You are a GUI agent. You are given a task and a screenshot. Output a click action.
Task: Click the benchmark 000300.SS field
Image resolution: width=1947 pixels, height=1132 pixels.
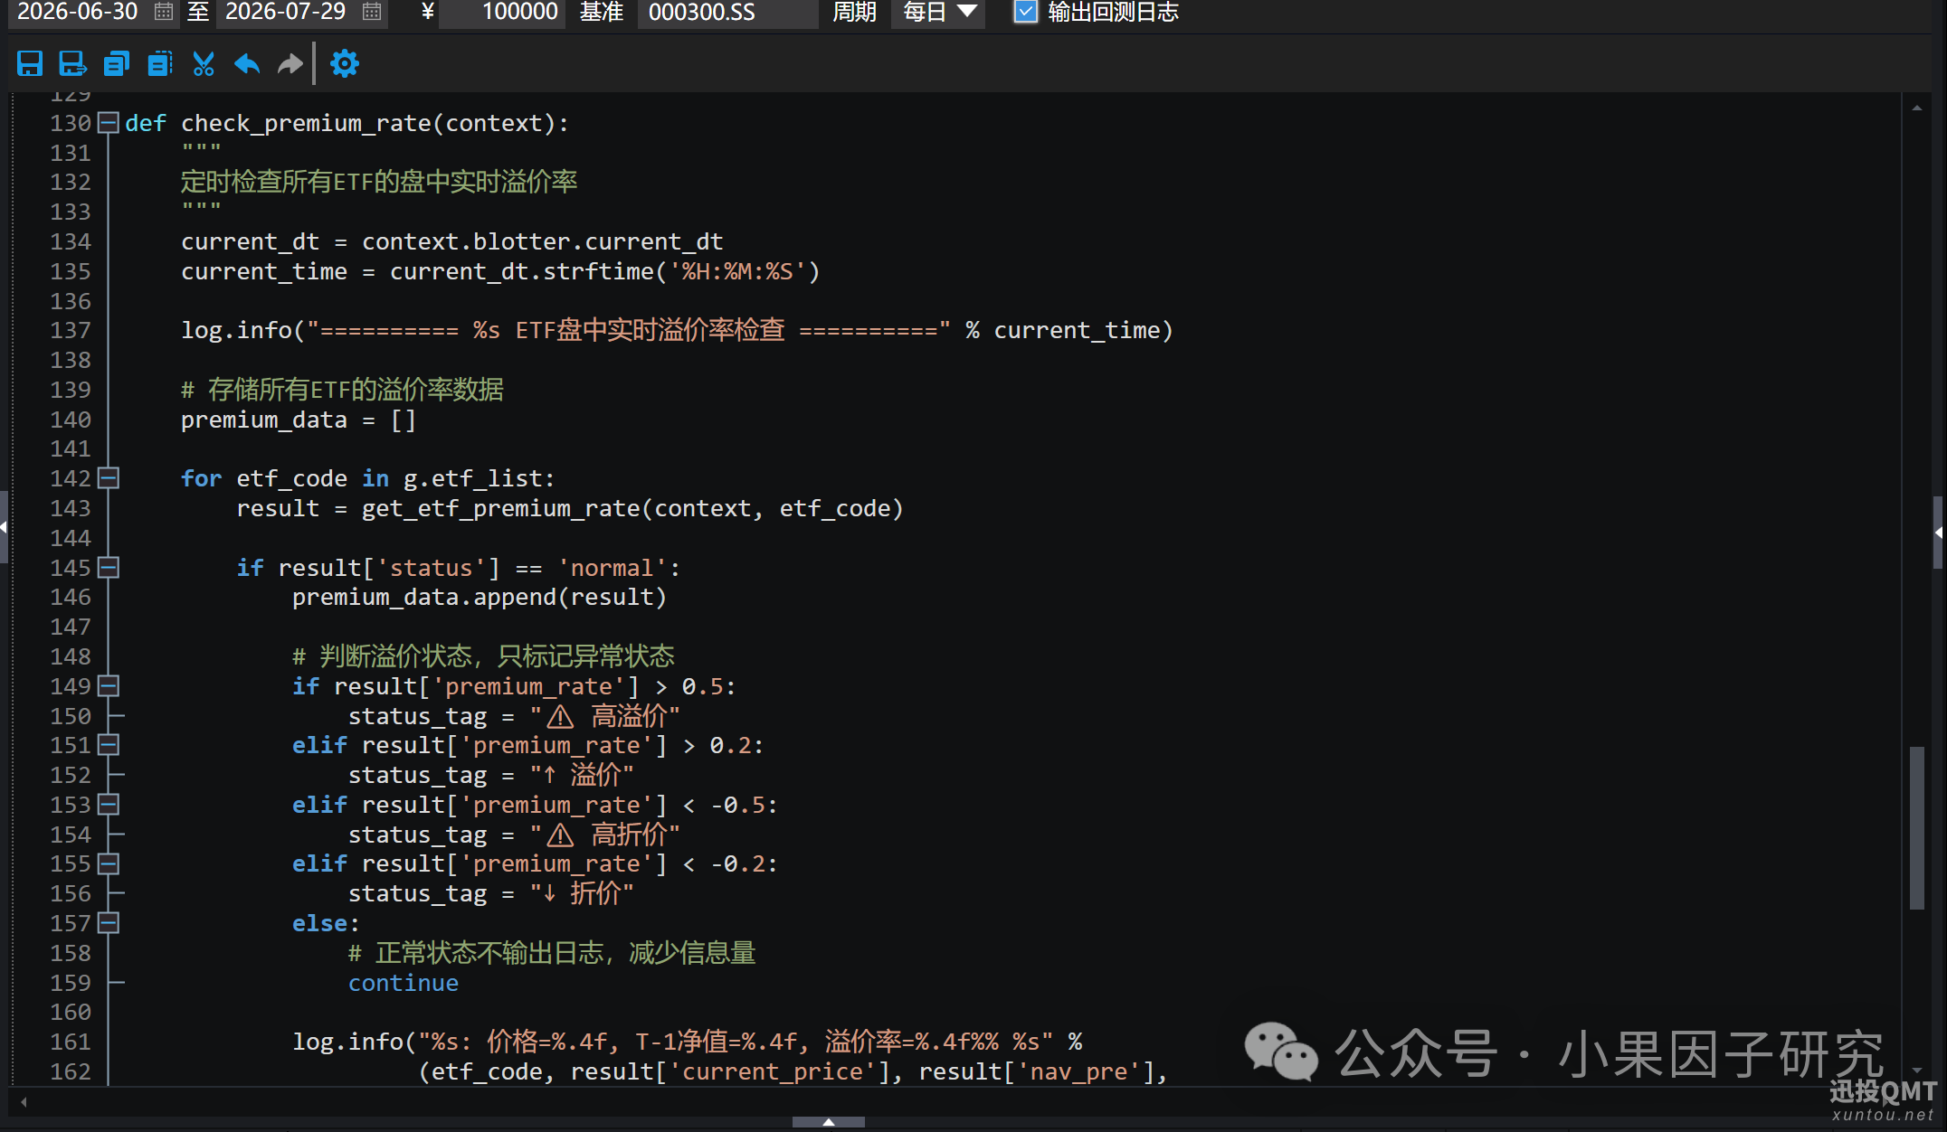coord(727,13)
